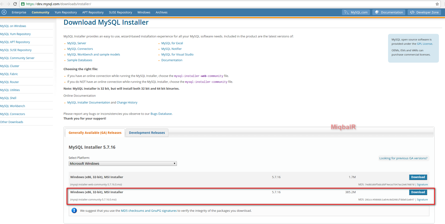Open MySQL Router sidebar link
Viewport: 445px width, 224px height.
[9, 82]
